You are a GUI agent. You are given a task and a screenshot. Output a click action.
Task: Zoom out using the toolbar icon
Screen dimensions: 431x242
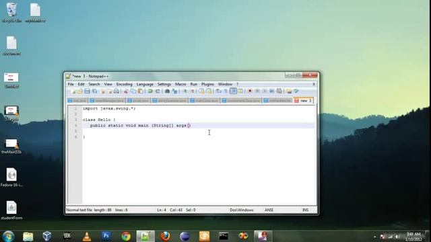(x=192, y=91)
